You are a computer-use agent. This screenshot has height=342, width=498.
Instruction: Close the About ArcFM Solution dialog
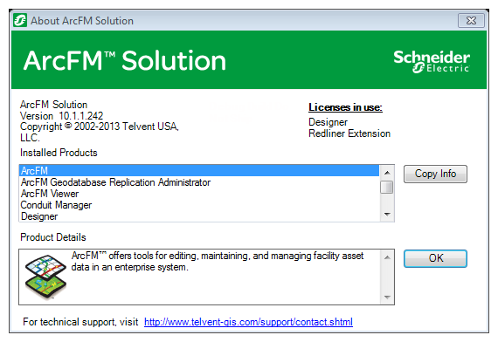click(x=471, y=21)
